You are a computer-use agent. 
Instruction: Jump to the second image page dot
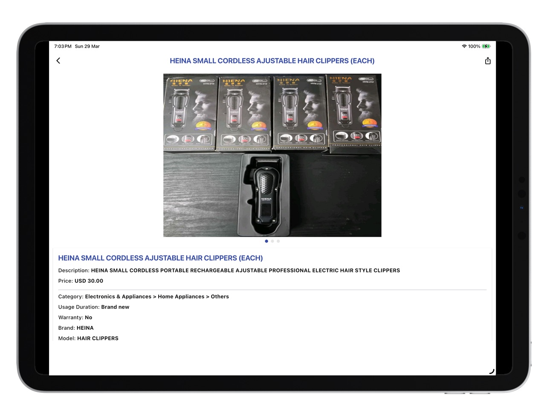click(272, 241)
